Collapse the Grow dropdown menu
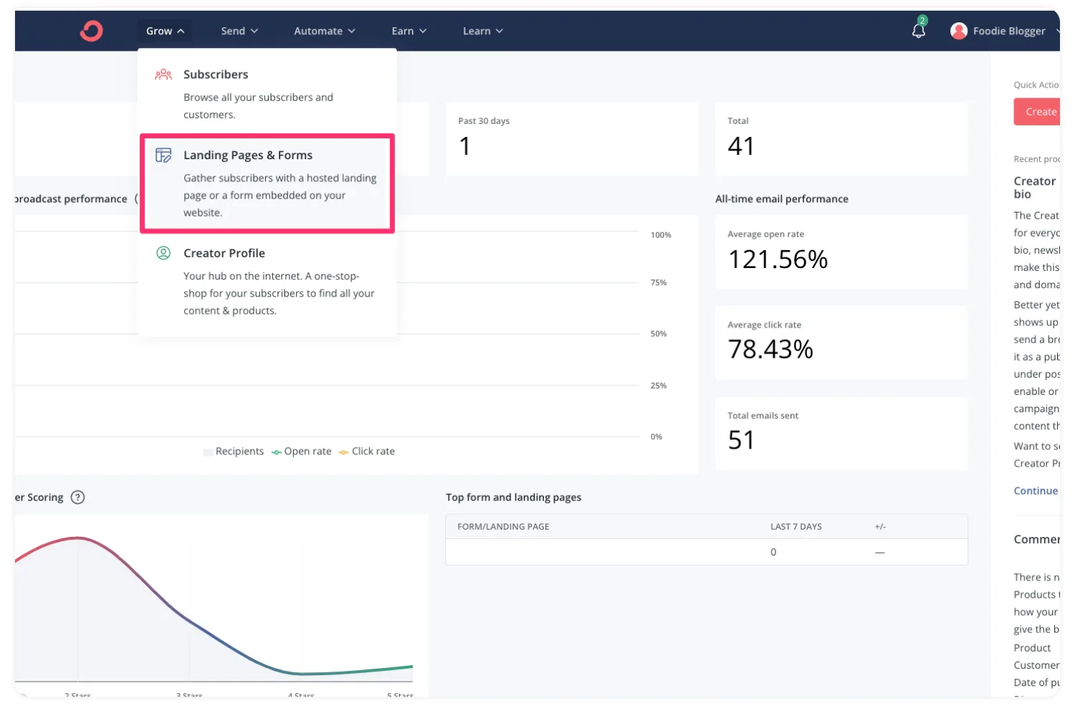1075x716 pixels. click(x=165, y=31)
